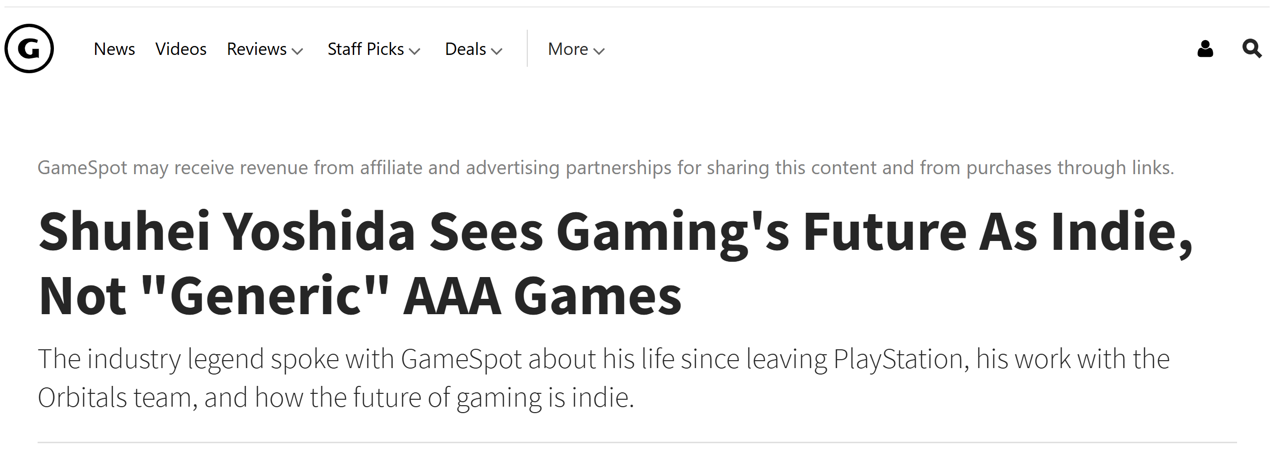
Task: Click the GameSpot logo icon
Action: click(x=29, y=48)
